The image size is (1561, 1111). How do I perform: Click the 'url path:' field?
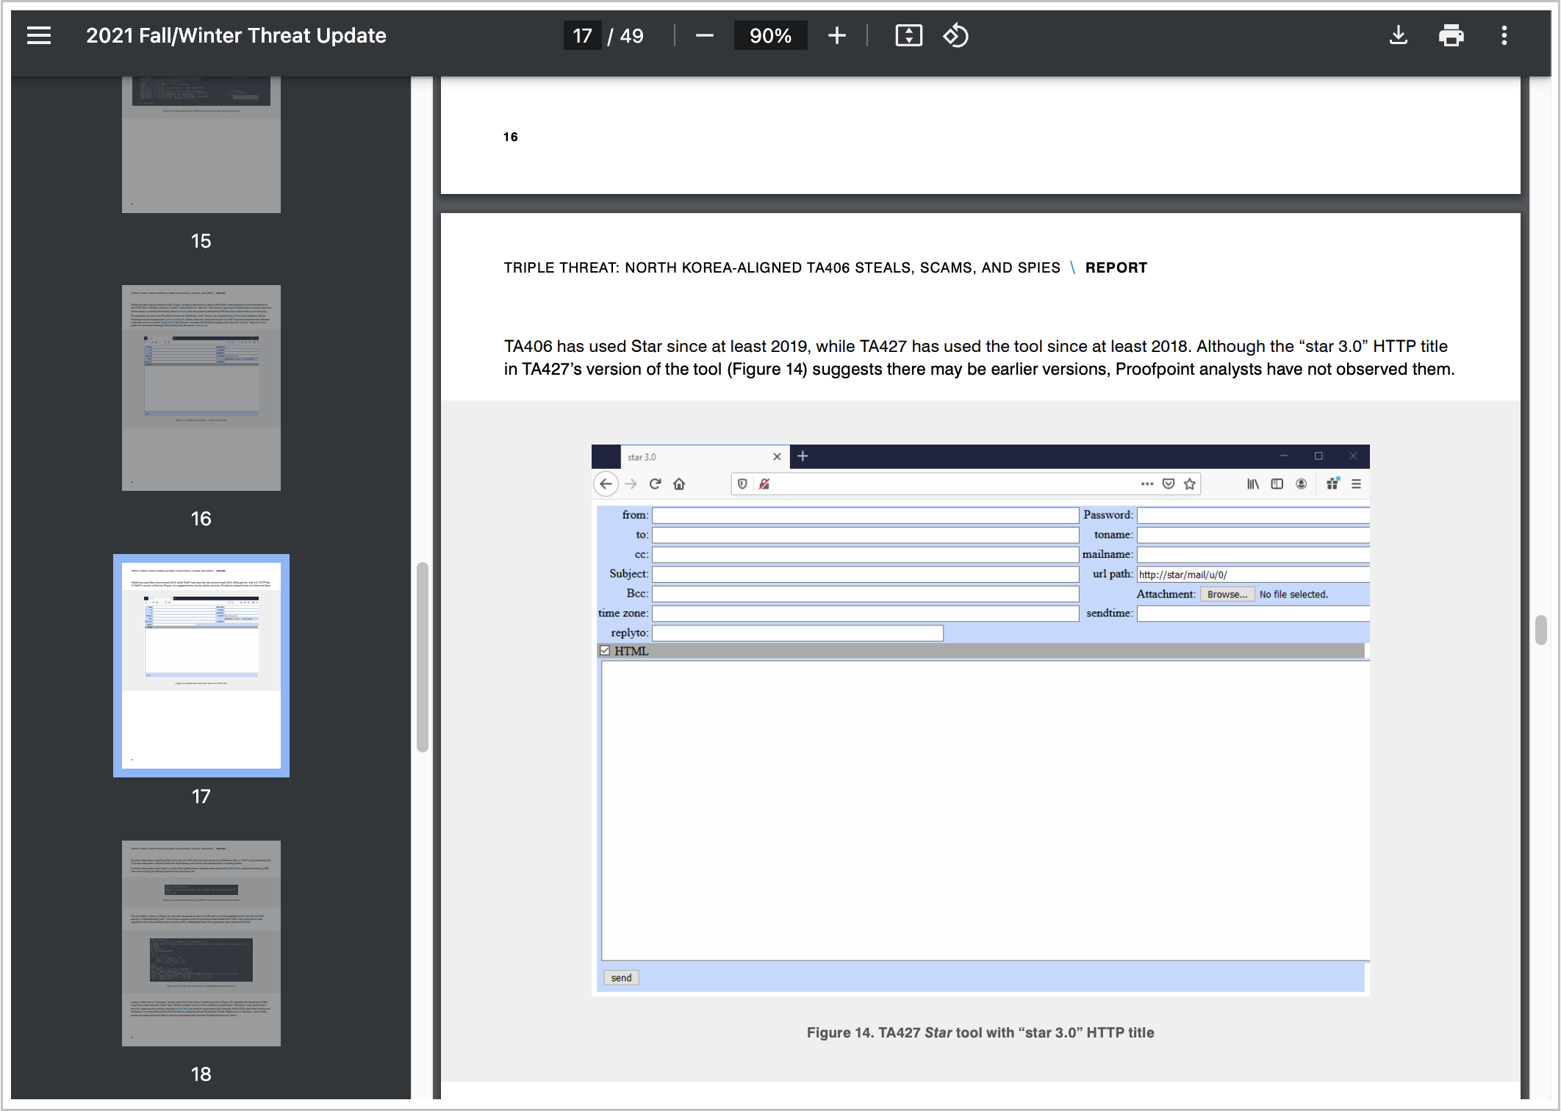tap(1253, 574)
